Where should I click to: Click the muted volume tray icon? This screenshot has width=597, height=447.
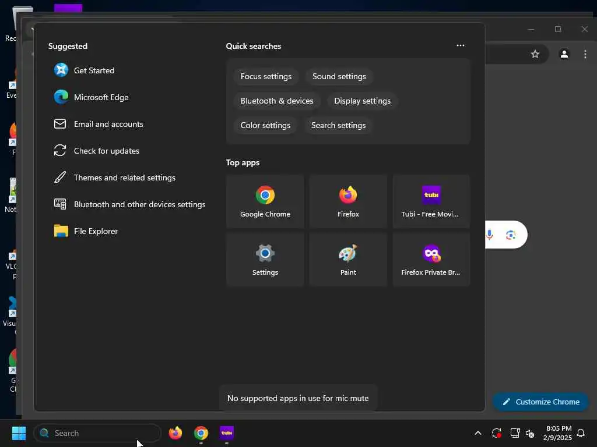(x=530, y=433)
